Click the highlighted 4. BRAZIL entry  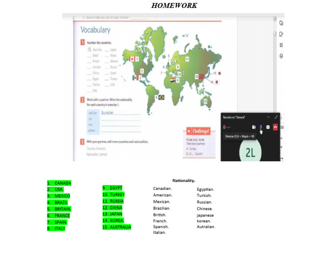(x=57, y=202)
